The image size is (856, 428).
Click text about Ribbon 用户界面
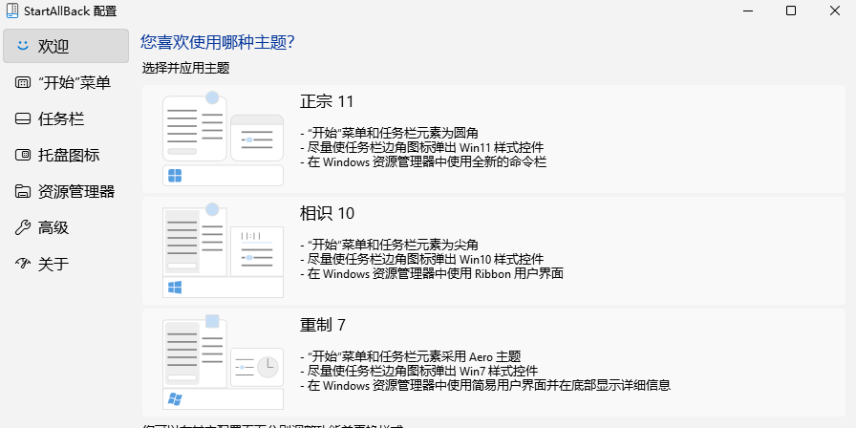tap(431, 273)
